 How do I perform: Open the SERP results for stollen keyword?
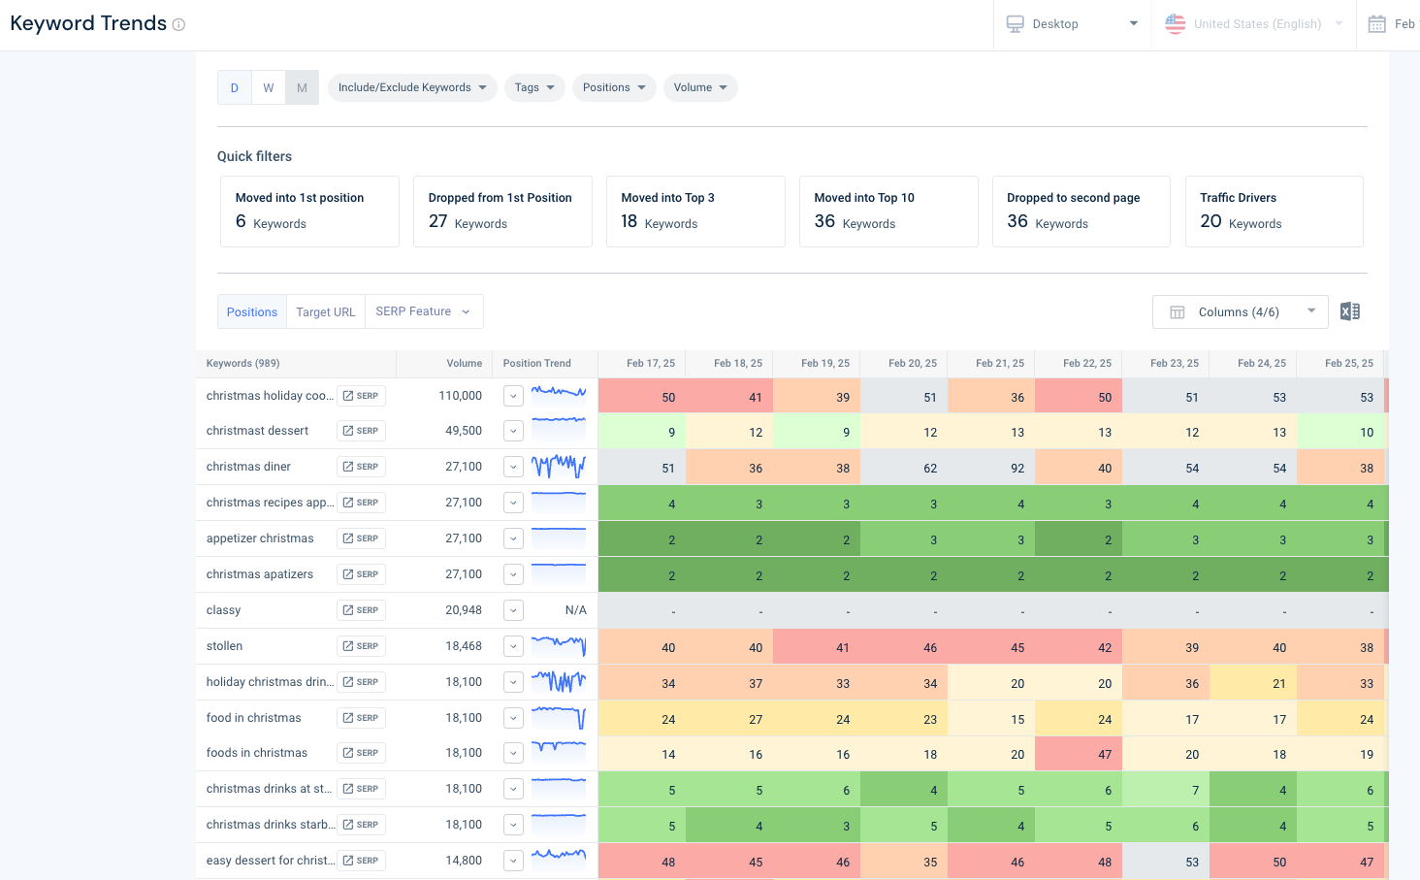click(x=361, y=645)
